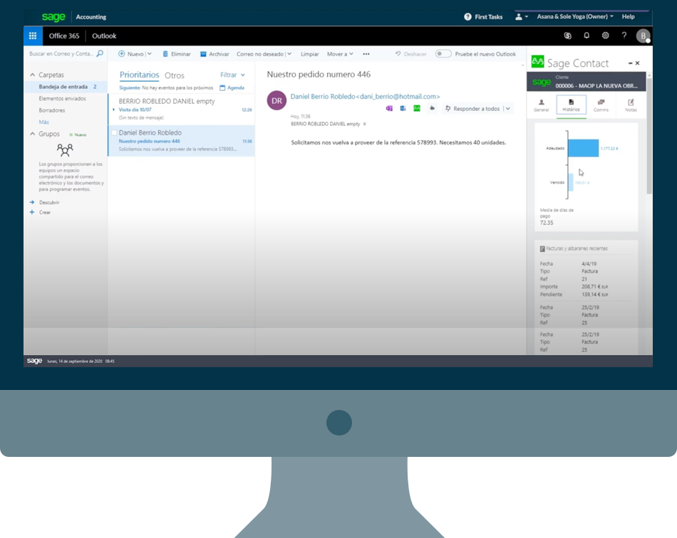Select email Nuestro pedido numero 446
This screenshot has width=677, height=538.
pos(181,141)
